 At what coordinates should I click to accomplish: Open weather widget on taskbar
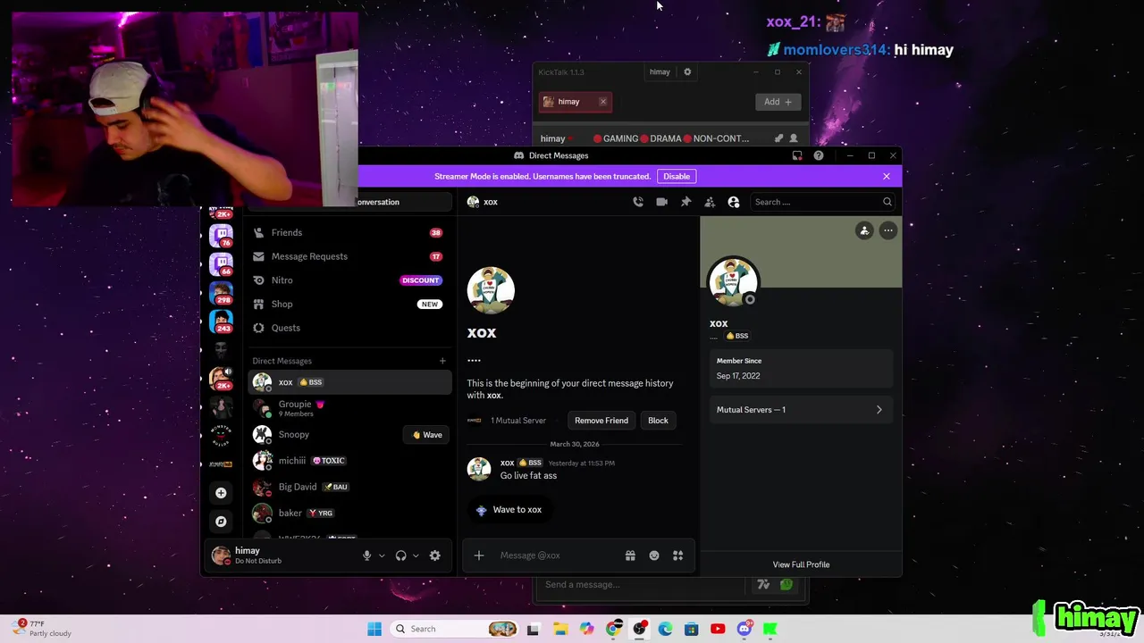pos(43,629)
